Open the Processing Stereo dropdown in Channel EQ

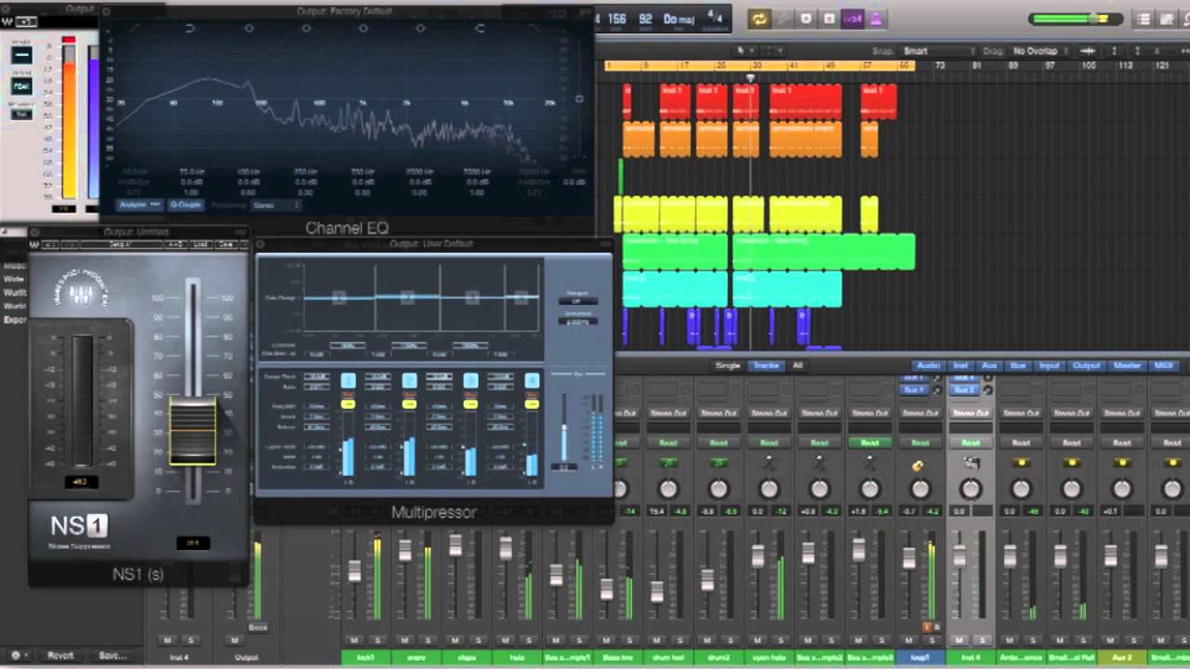277,204
